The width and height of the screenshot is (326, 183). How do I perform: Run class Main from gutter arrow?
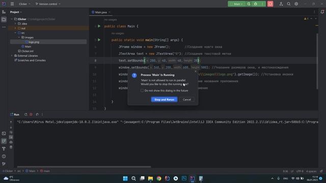pyautogui.click(x=99, y=26)
